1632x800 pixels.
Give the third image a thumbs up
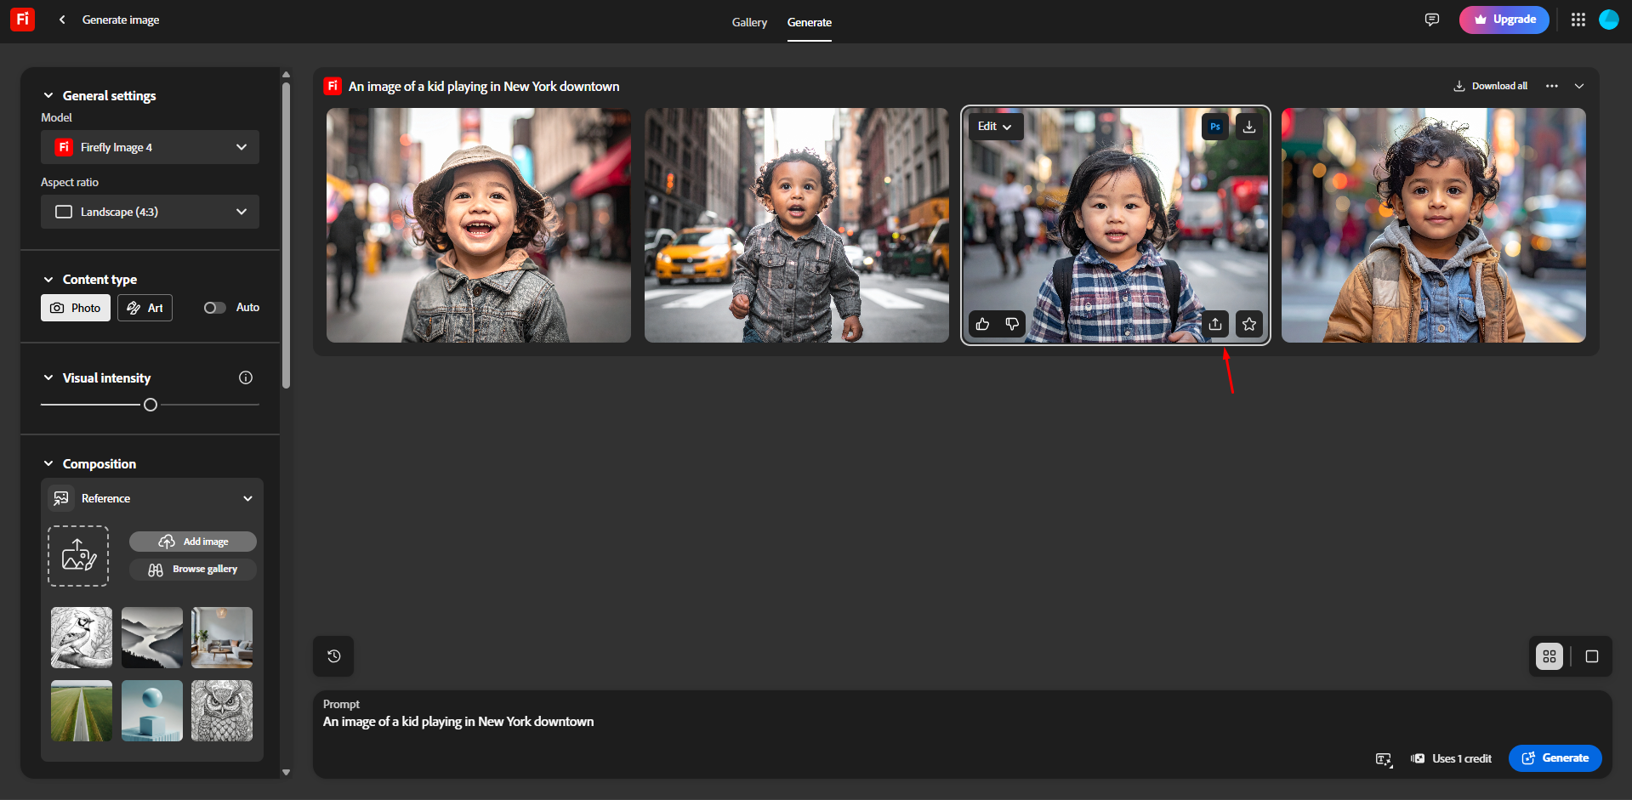[x=982, y=324]
